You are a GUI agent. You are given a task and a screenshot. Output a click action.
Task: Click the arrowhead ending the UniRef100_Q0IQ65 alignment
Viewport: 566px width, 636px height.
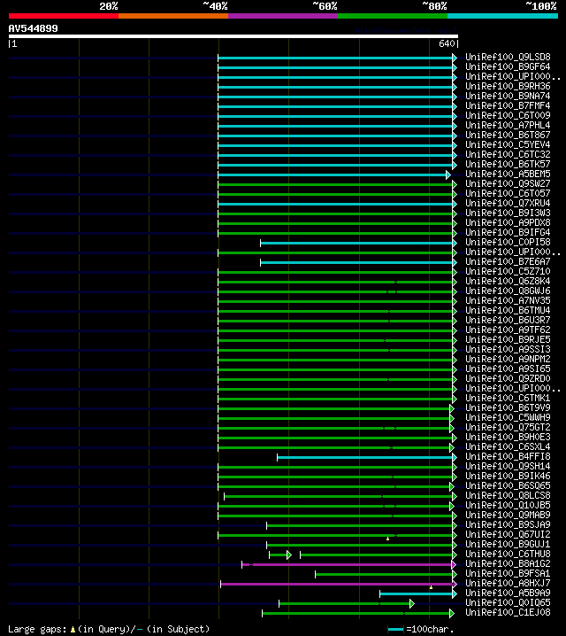point(412,603)
